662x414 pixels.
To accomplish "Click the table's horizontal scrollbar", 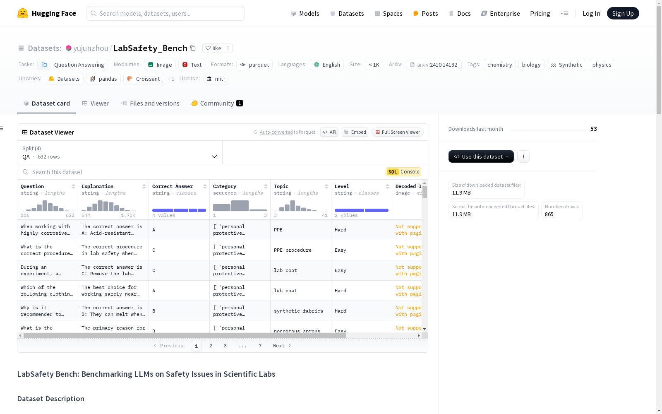I will pos(185,335).
